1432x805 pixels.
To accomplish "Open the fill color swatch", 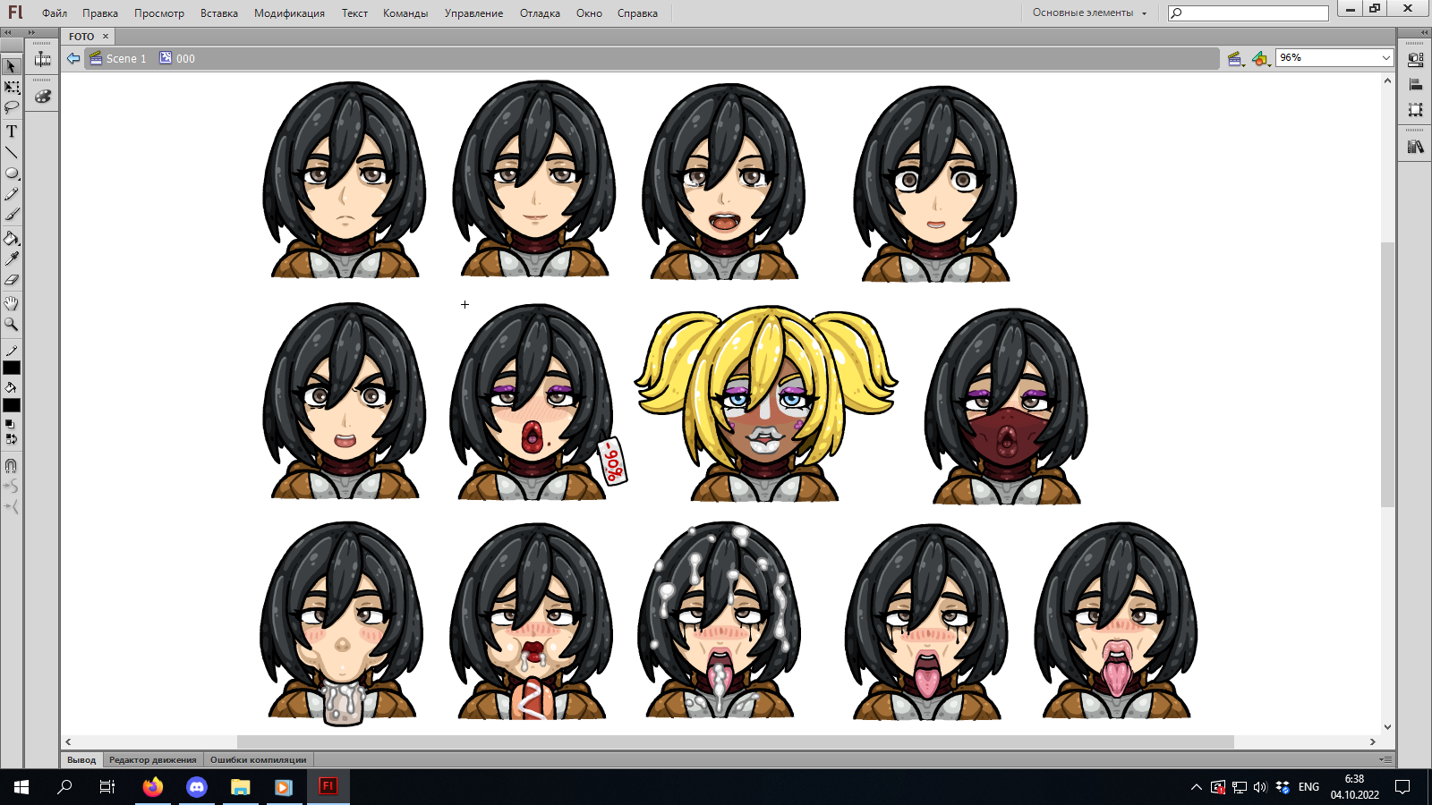I will coord(12,405).
